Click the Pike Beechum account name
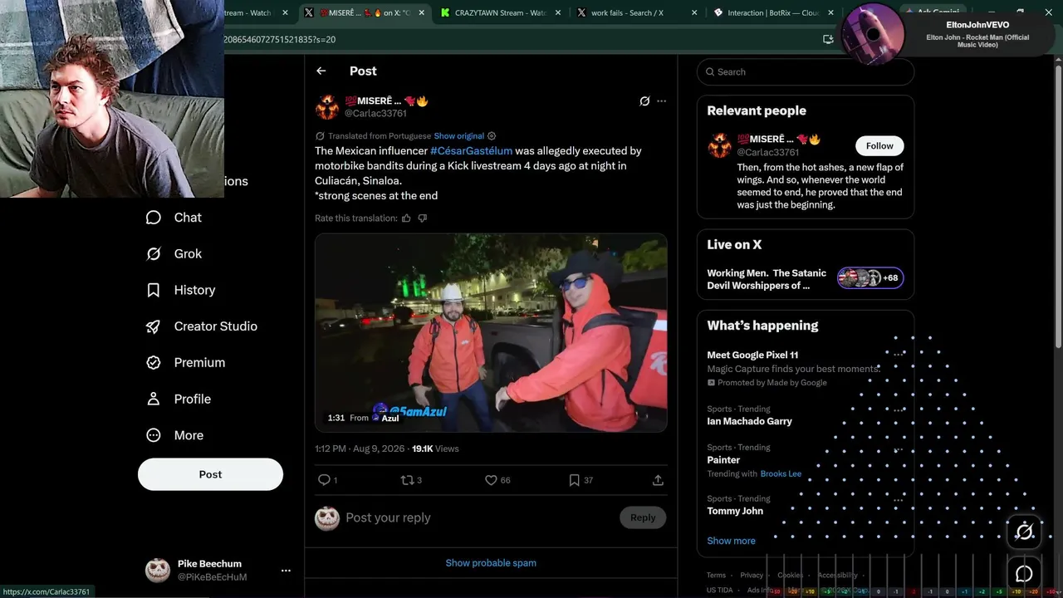This screenshot has height=598, width=1063. pyautogui.click(x=209, y=564)
